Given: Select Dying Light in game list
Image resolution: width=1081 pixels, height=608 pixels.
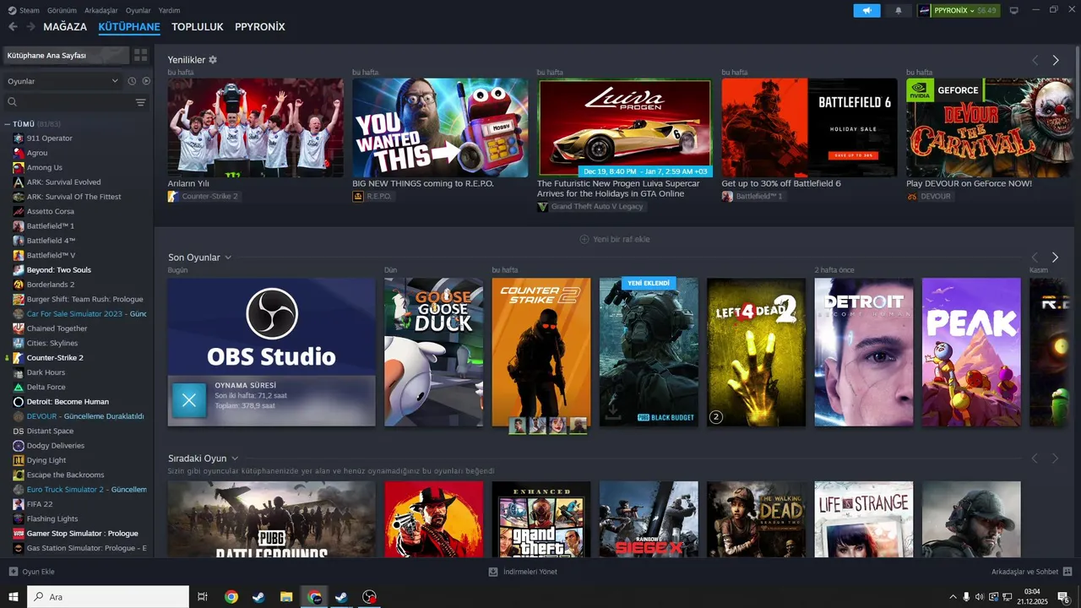Looking at the screenshot, I should pos(46,460).
